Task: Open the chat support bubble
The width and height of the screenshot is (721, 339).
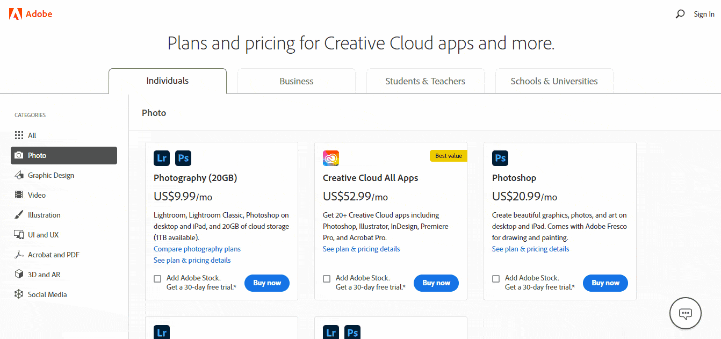Action: [x=686, y=313]
